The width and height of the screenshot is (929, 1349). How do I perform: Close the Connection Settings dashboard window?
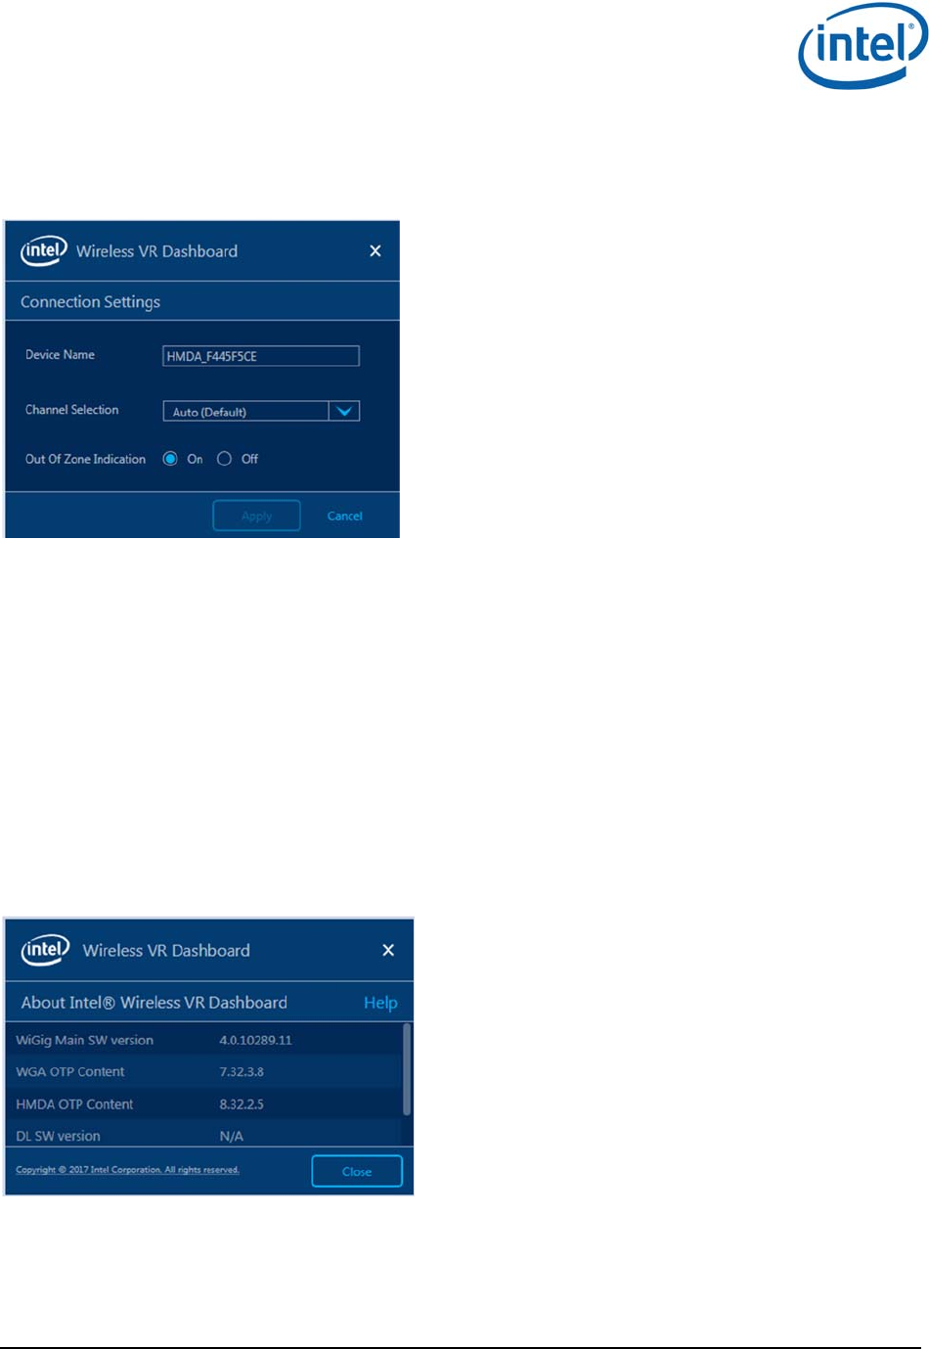point(375,251)
